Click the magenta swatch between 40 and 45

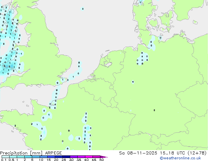tap(89, 157)
